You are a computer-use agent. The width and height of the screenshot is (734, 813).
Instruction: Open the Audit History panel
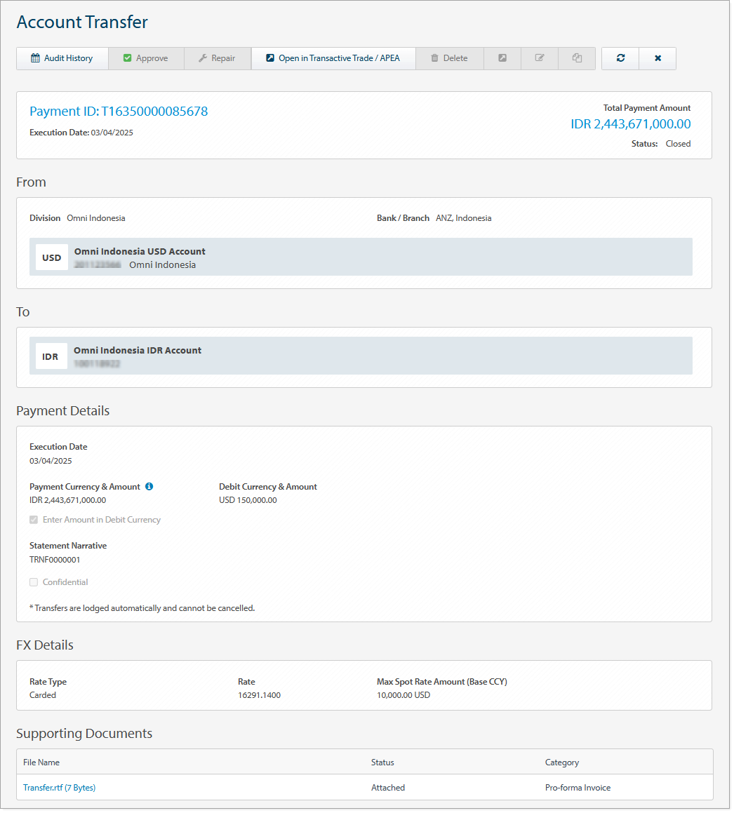(x=62, y=58)
